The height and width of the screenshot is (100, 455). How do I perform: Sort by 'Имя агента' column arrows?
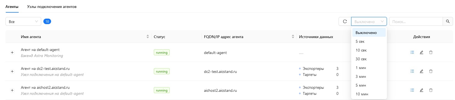(x=148, y=37)
